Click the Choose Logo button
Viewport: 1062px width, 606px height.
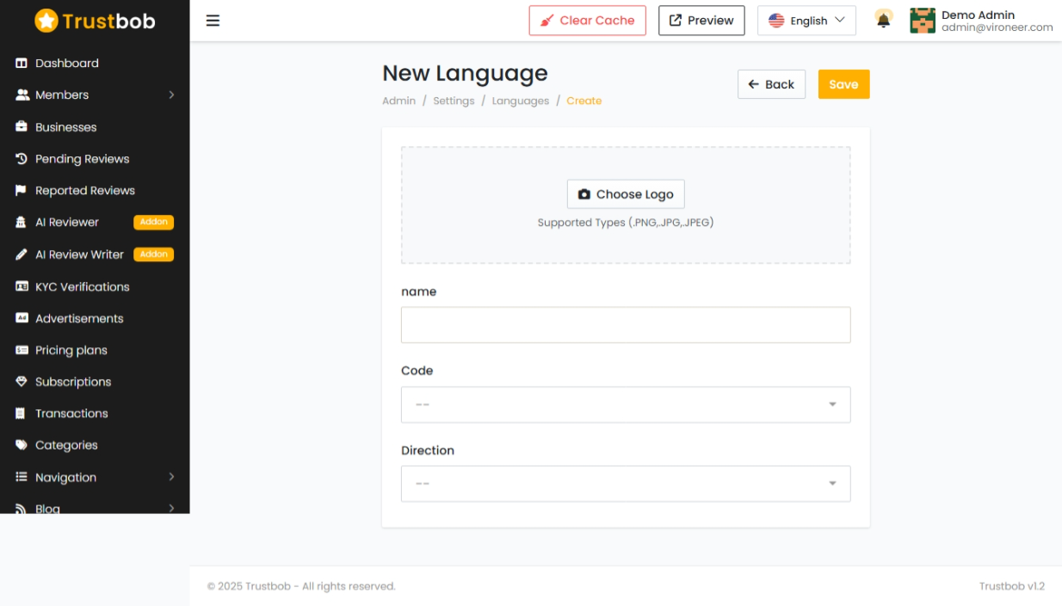[x=626, y=194]
